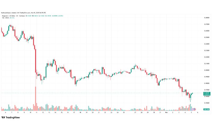Screen dimensions: 212x132
Task: Click the Nov date axis label
Action: click(x=166, y=112)
